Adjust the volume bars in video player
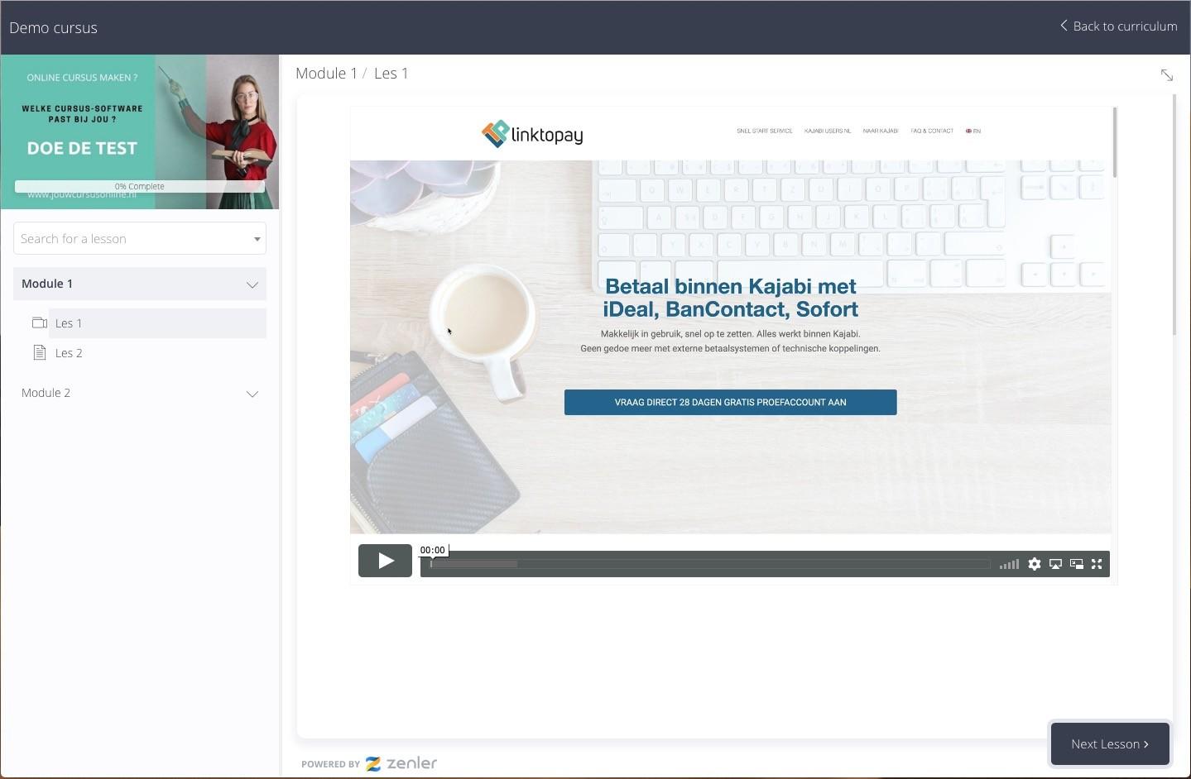The width and height of the screenshot is (1191, 779). pos(1009,565)
